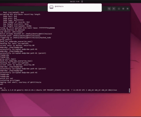Click the 'Node type: 0xffffffff' line
This screenshot has height=117, width=141.
[x=13, y=20]
